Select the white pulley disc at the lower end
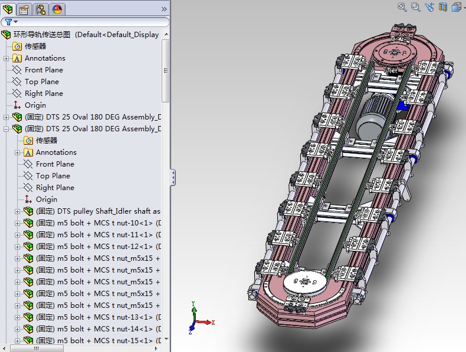The width and height of the screenshot is (466, 352). coord(305,282)
